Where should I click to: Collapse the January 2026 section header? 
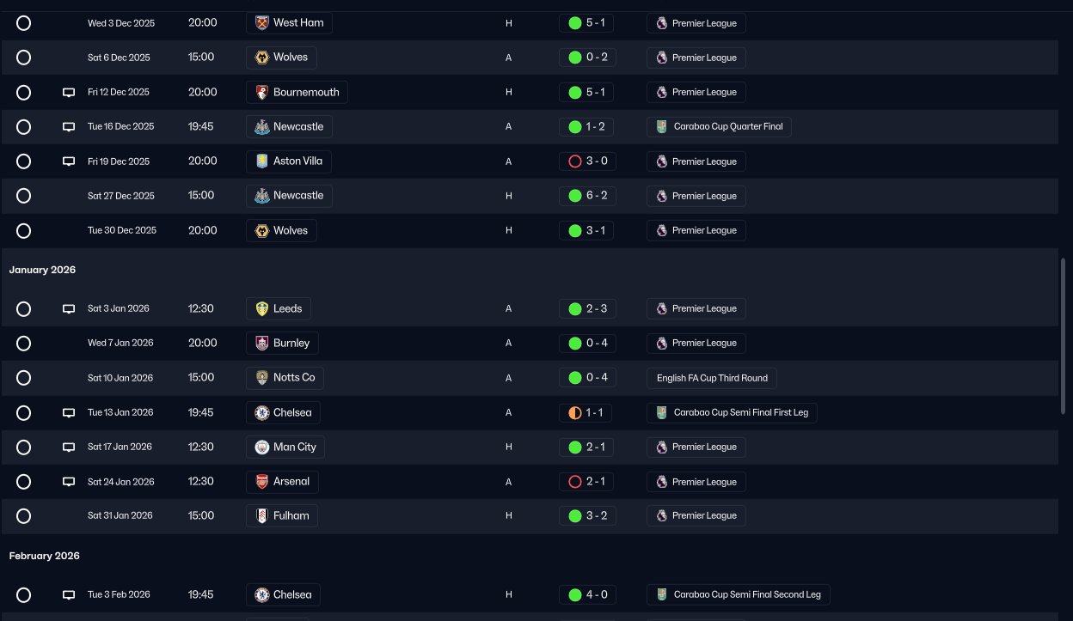43,270
